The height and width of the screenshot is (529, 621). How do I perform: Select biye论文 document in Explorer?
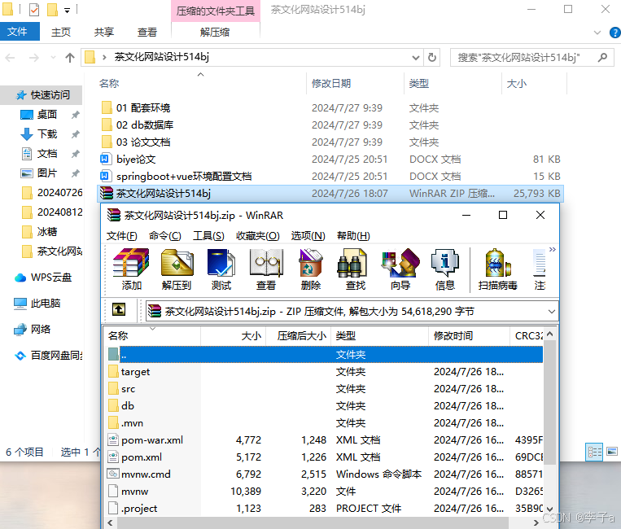coord(136,160)
